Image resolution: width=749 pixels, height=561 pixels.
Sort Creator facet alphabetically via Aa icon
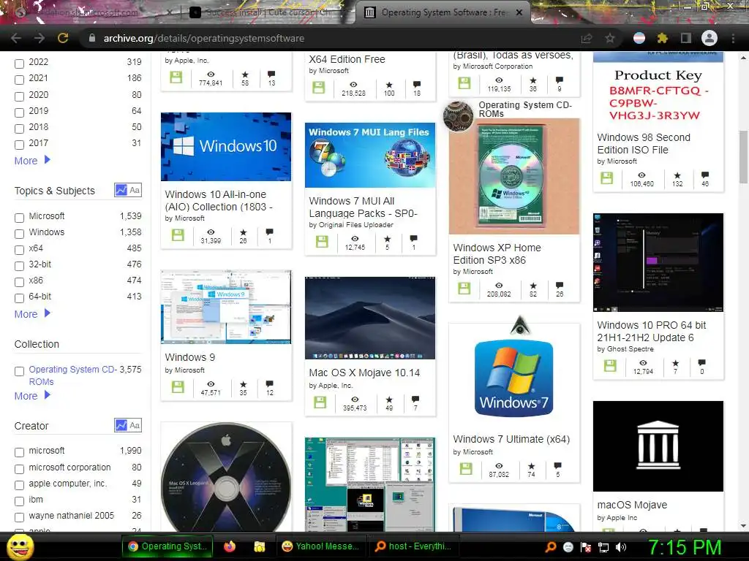[135, 425]
